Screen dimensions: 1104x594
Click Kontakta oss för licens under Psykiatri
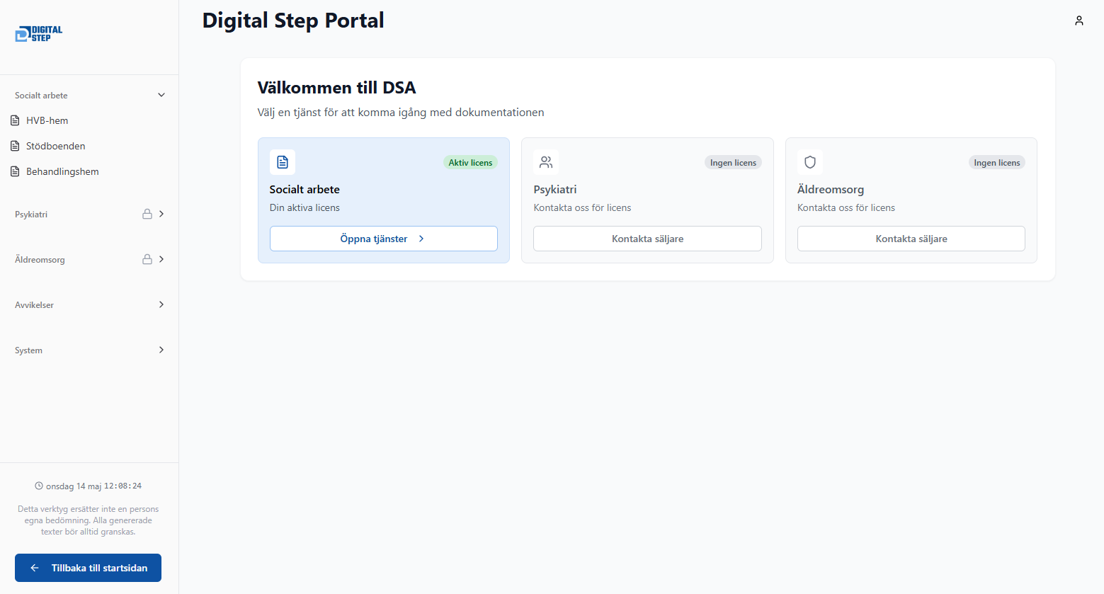coord(582,207)
